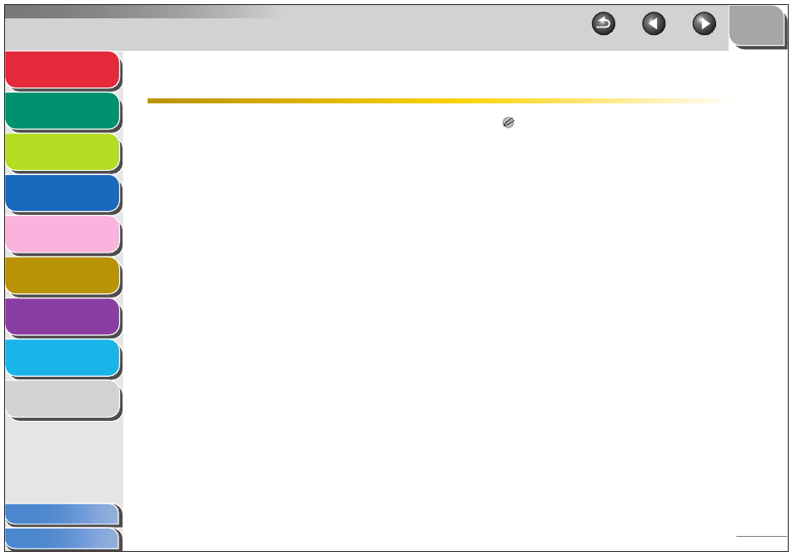Click the lower blue gradient sidebar button
This screenshot has width=792, height=556.
(63, 538)
